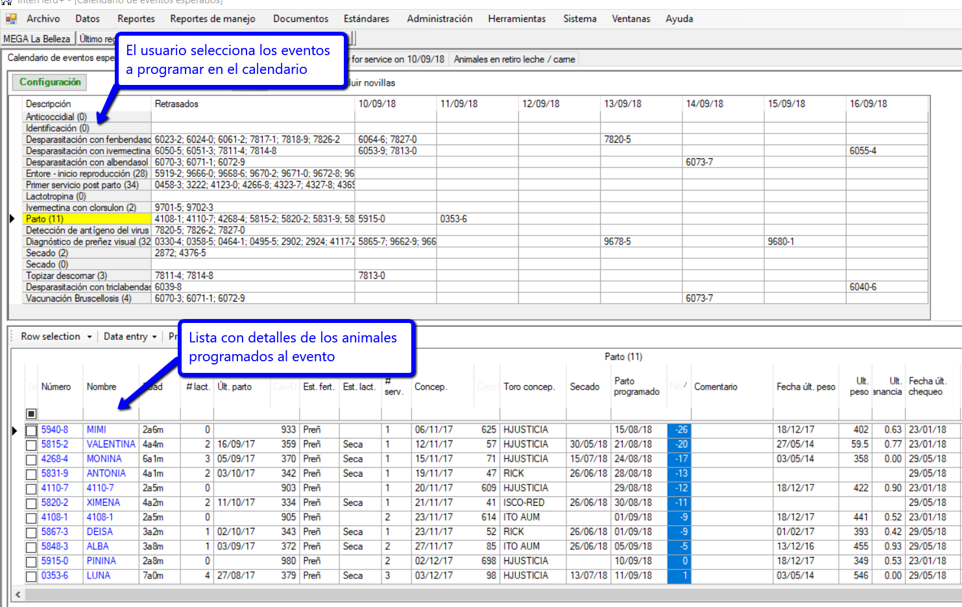The height and width of the screenshot is (607, 962).
Task: Click the Retrasados column header
Action: click(x=253, y=104)
